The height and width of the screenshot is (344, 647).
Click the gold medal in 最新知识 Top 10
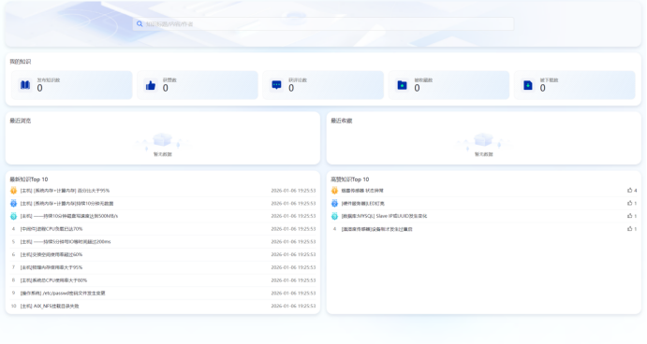click(14, 191)
